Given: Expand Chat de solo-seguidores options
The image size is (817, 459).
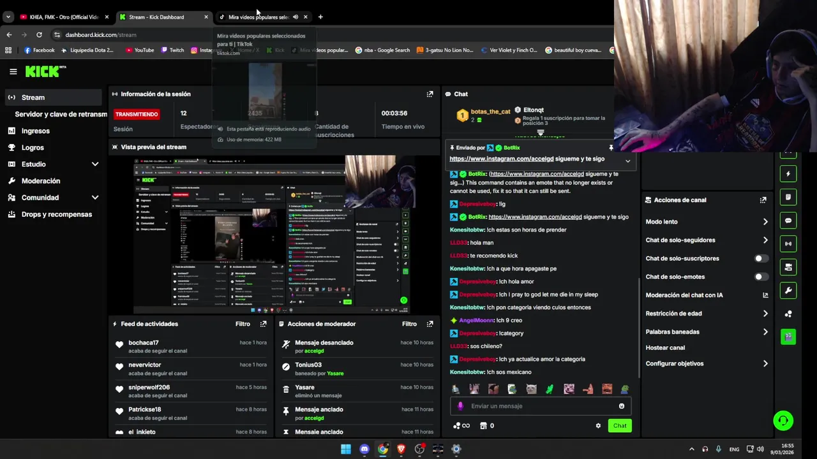Looking at the screenshot, I should pyautogui.click(x=765, y=240).
